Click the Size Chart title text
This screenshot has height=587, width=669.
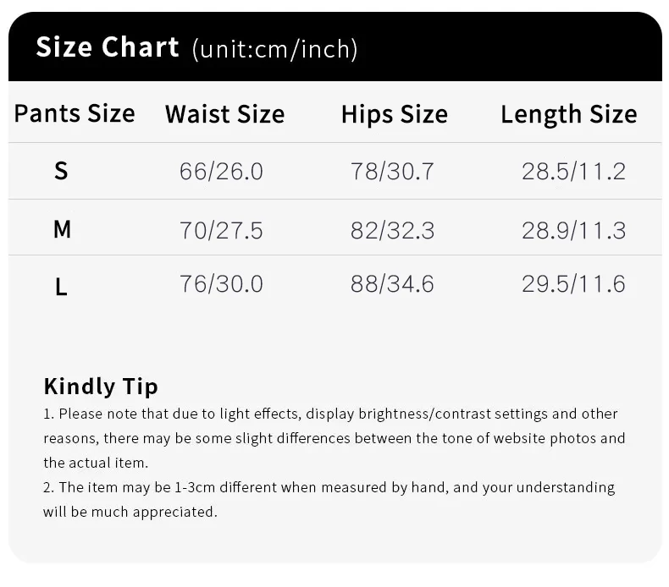pos(108,47)
